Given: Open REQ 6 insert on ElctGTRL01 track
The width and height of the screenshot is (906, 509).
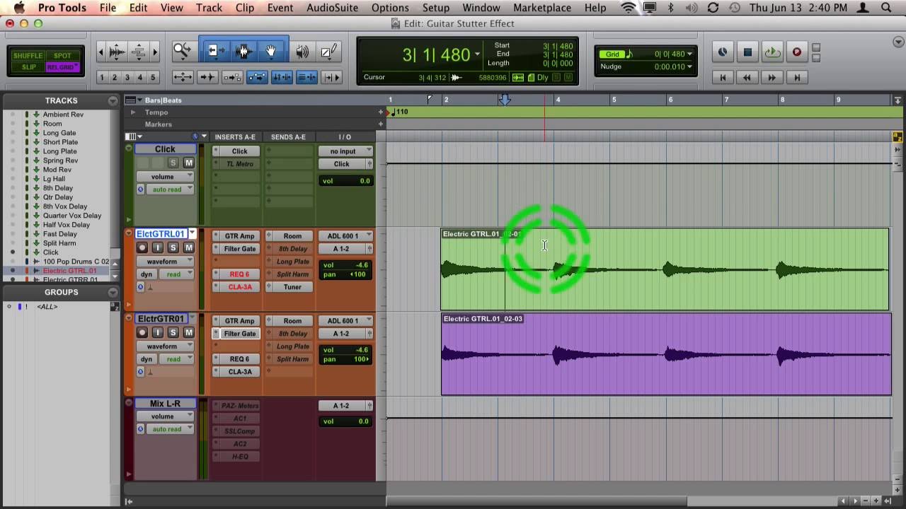Looking at the screenshot, I should click(x=239, y=274).
